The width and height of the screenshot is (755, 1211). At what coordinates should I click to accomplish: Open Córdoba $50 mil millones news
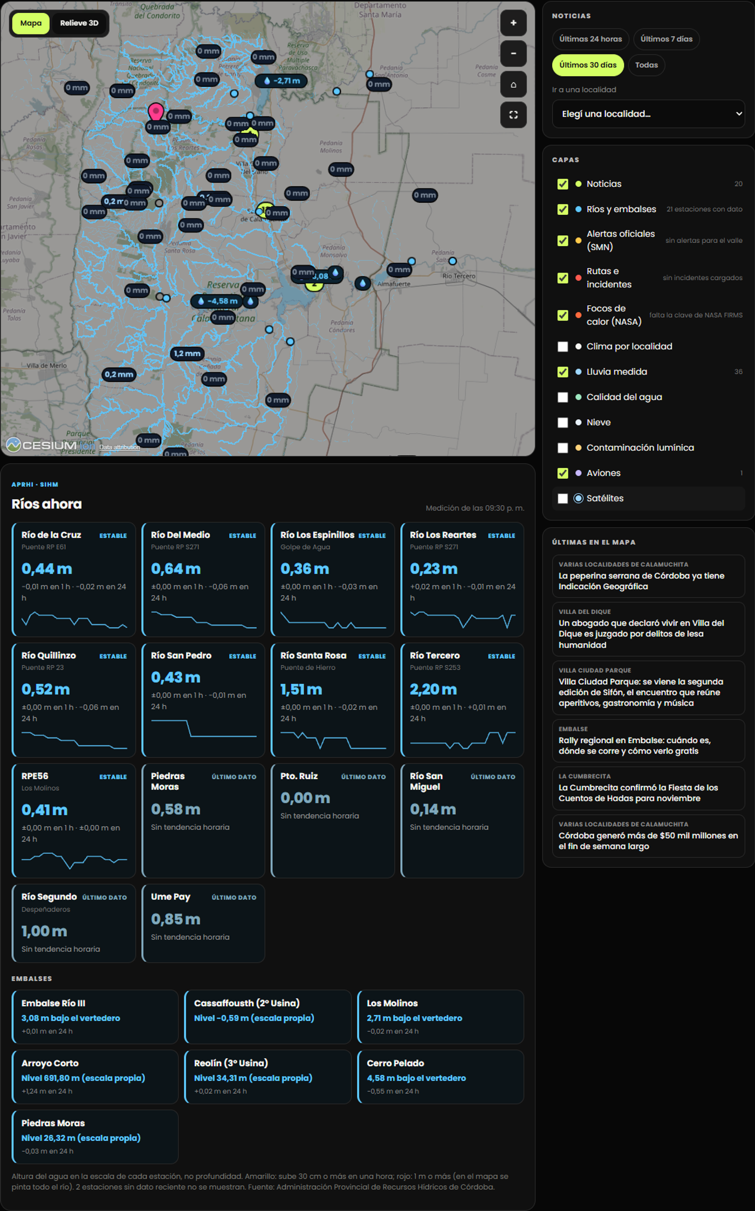click(648, 836)
